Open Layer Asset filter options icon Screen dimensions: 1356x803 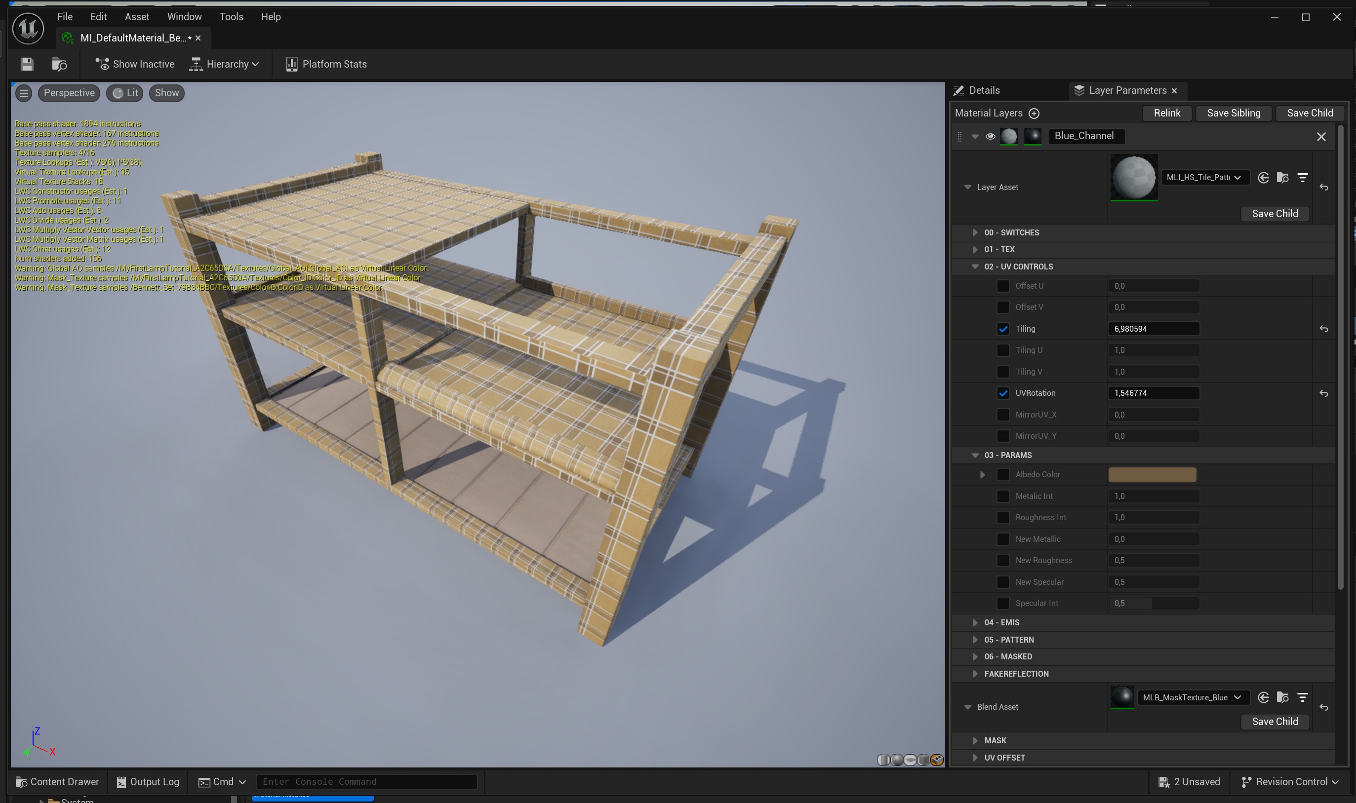[x=1302, y=178]
